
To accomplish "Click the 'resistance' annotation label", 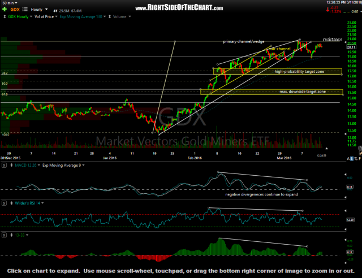I will tap(333, 40).
